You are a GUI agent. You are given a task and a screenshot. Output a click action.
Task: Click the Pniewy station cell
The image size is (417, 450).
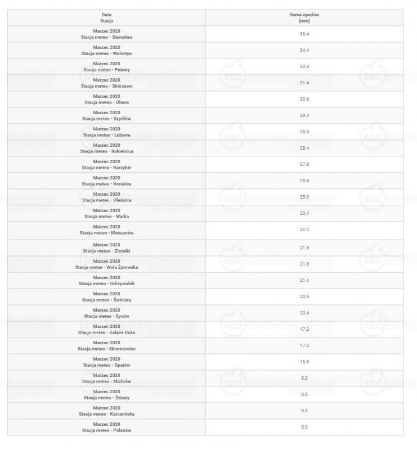click(x=106, y=66)
